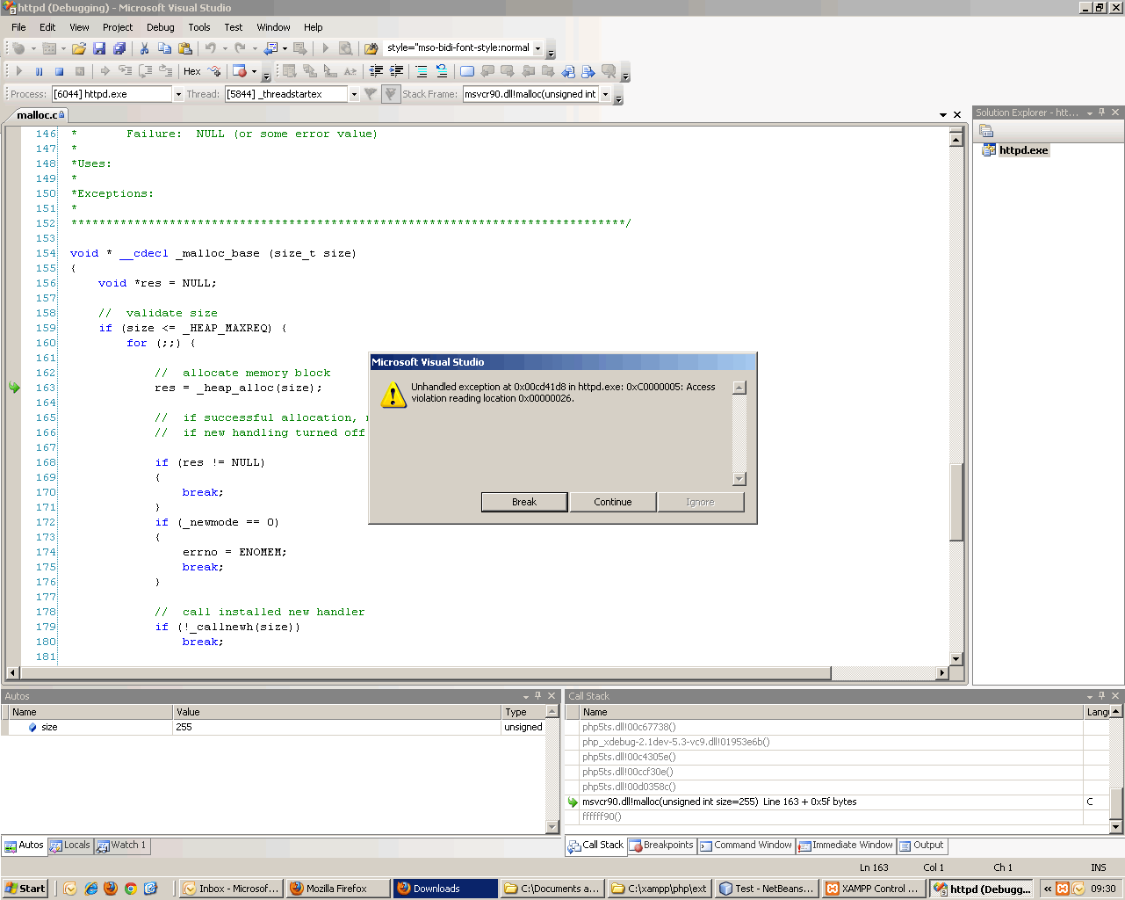Viewport: 1125px width, 900px height.
Task: Click the Save All toolbar icon
Action: tap(119, 48)
